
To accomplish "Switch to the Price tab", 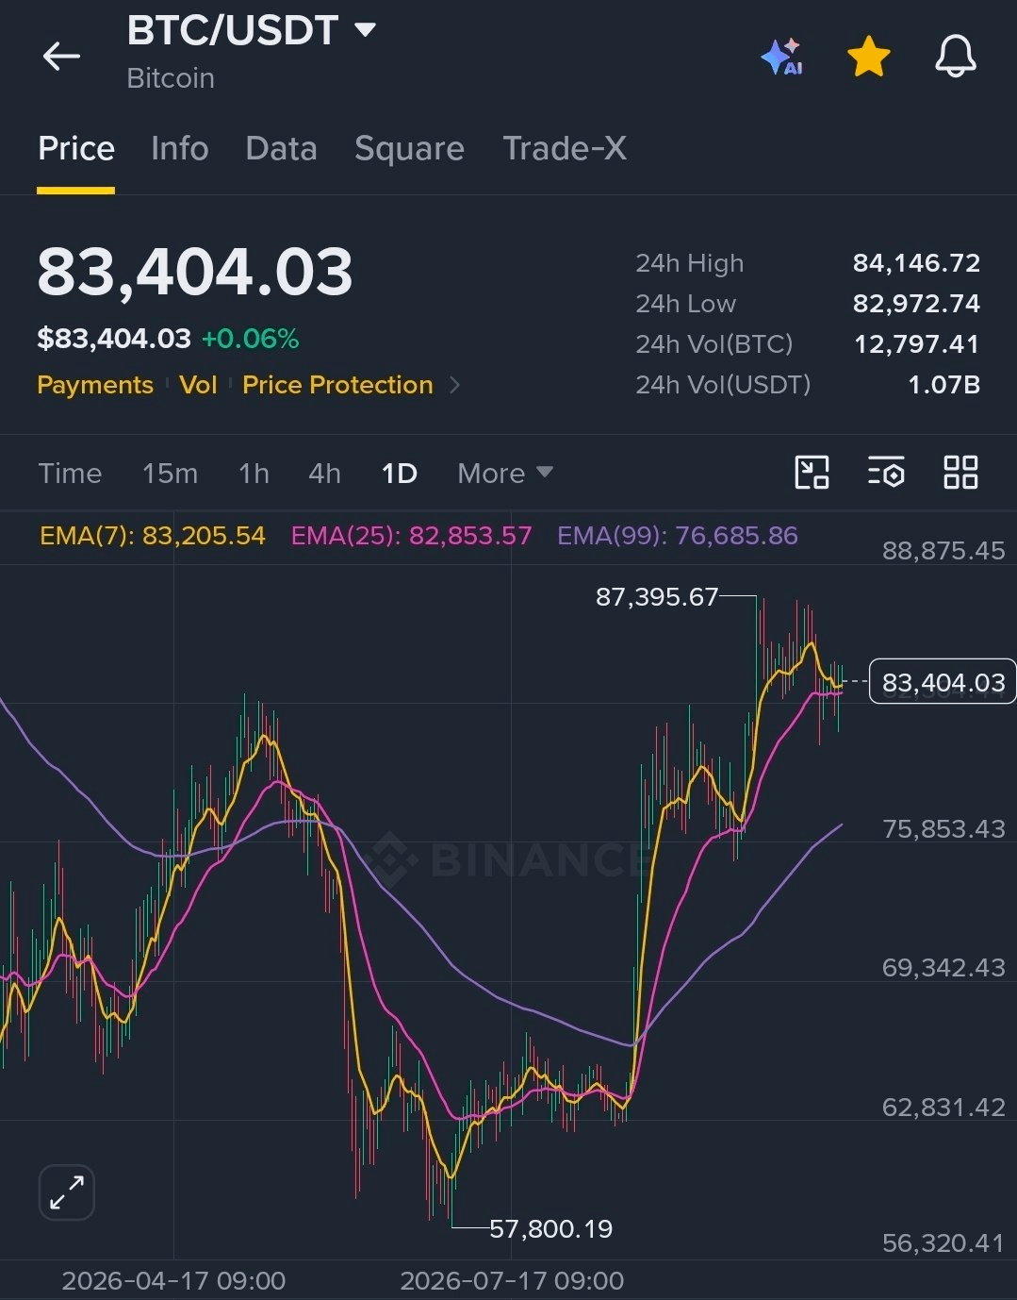I will pos(76,148).
